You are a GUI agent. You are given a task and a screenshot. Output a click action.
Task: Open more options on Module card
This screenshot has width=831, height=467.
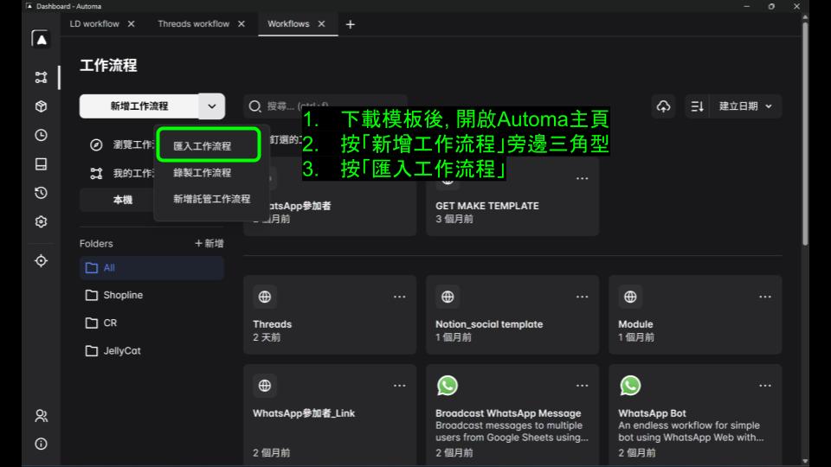click(764, 297)
